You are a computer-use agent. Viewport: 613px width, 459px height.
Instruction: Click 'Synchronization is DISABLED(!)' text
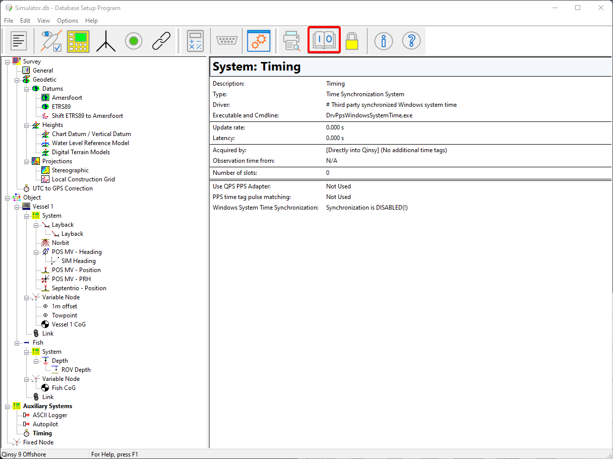(x=366, y=208)
